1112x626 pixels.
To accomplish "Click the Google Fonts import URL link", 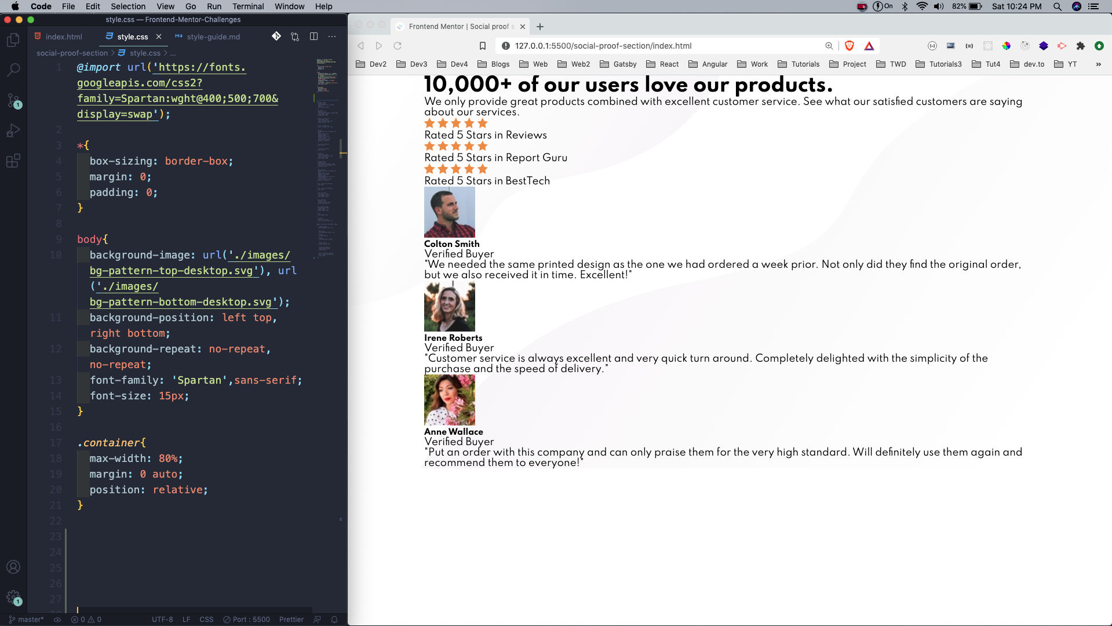I will [x=177, y=90].
